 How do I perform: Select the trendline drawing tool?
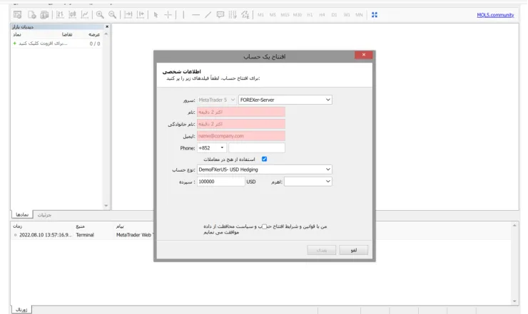pyautogui.click(x=208, y=15)
